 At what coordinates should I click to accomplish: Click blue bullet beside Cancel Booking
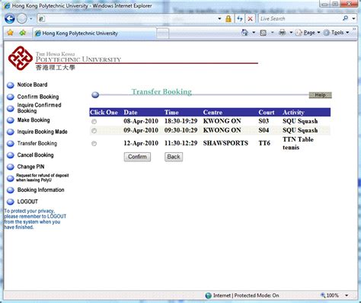click(11, 155)
